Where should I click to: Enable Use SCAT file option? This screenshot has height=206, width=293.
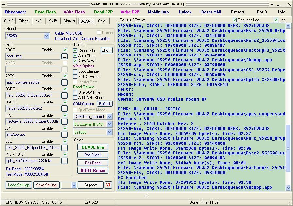(x=75, y=92)
